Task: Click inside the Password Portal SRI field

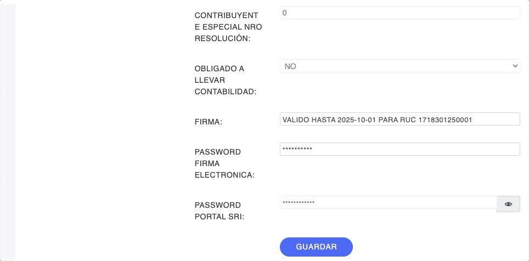Action: (388, 203)
